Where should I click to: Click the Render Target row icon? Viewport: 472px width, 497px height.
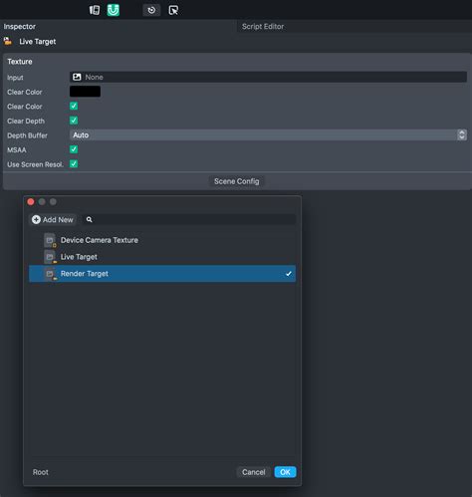point(50,274)
